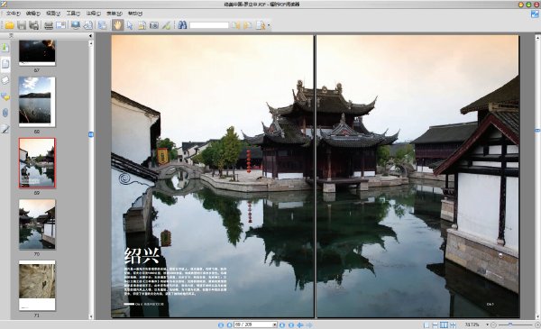Click the blue previous view arrow
This screenshot has width=541, height=329.
pos(300,324)
